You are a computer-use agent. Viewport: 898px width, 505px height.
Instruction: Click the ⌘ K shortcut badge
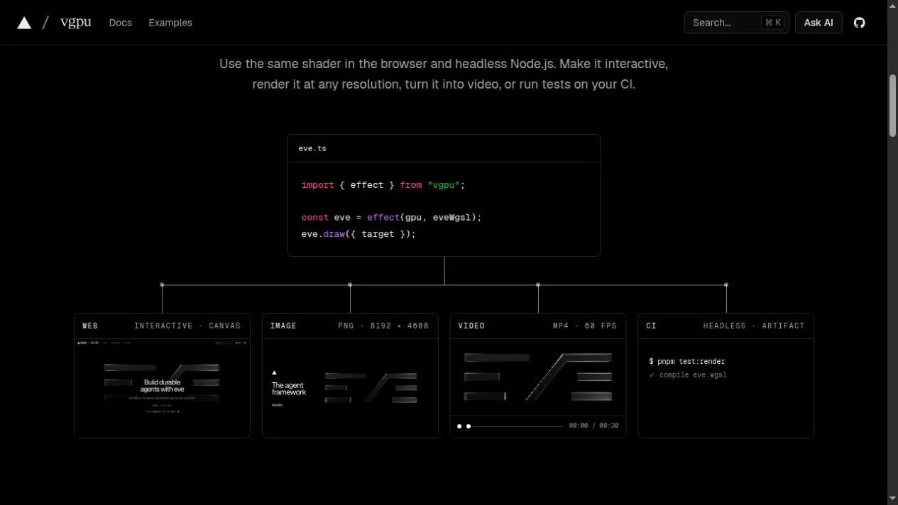point(772,23)
